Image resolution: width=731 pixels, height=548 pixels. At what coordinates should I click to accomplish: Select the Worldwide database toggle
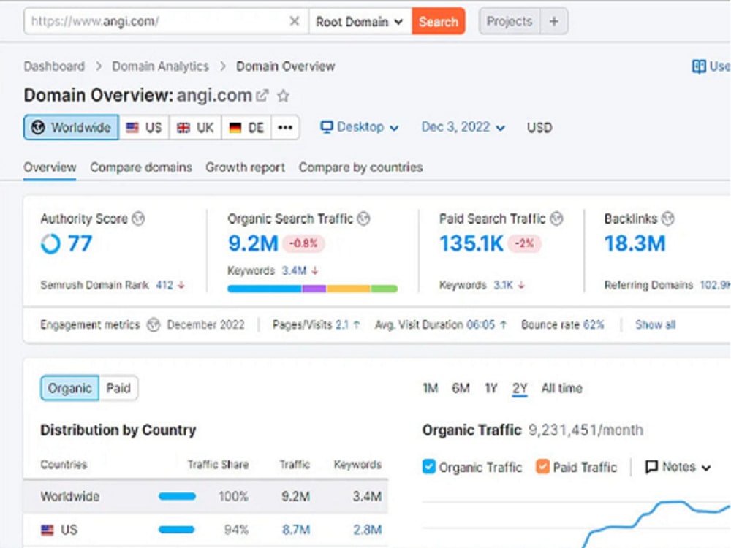[x=72, y=127]
